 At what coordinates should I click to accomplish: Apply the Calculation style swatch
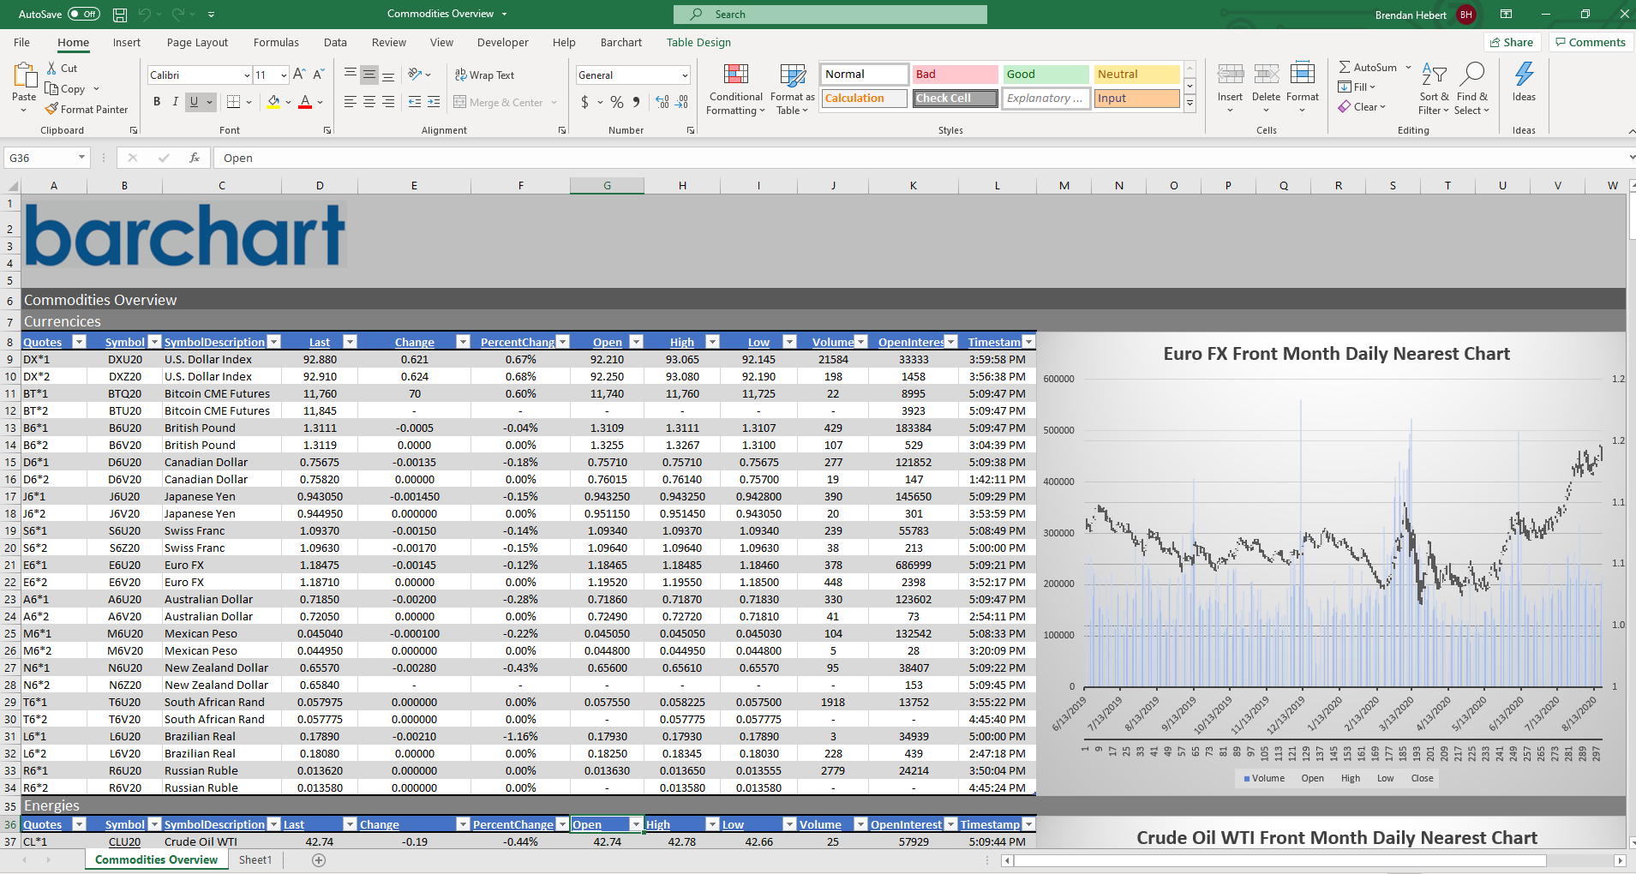864,99
